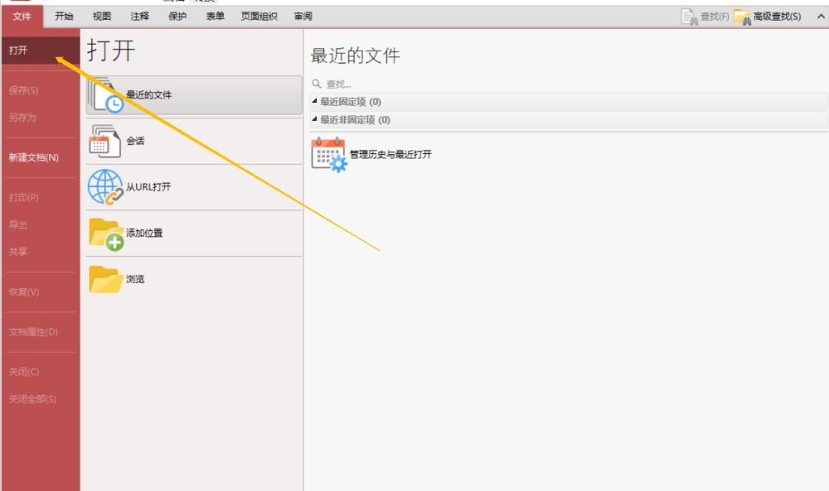
Task: Click the 查找(F) document search icon
Action: pos(689,17)
